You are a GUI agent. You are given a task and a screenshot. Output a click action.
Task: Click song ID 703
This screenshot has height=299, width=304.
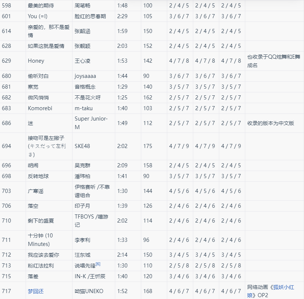6,191
